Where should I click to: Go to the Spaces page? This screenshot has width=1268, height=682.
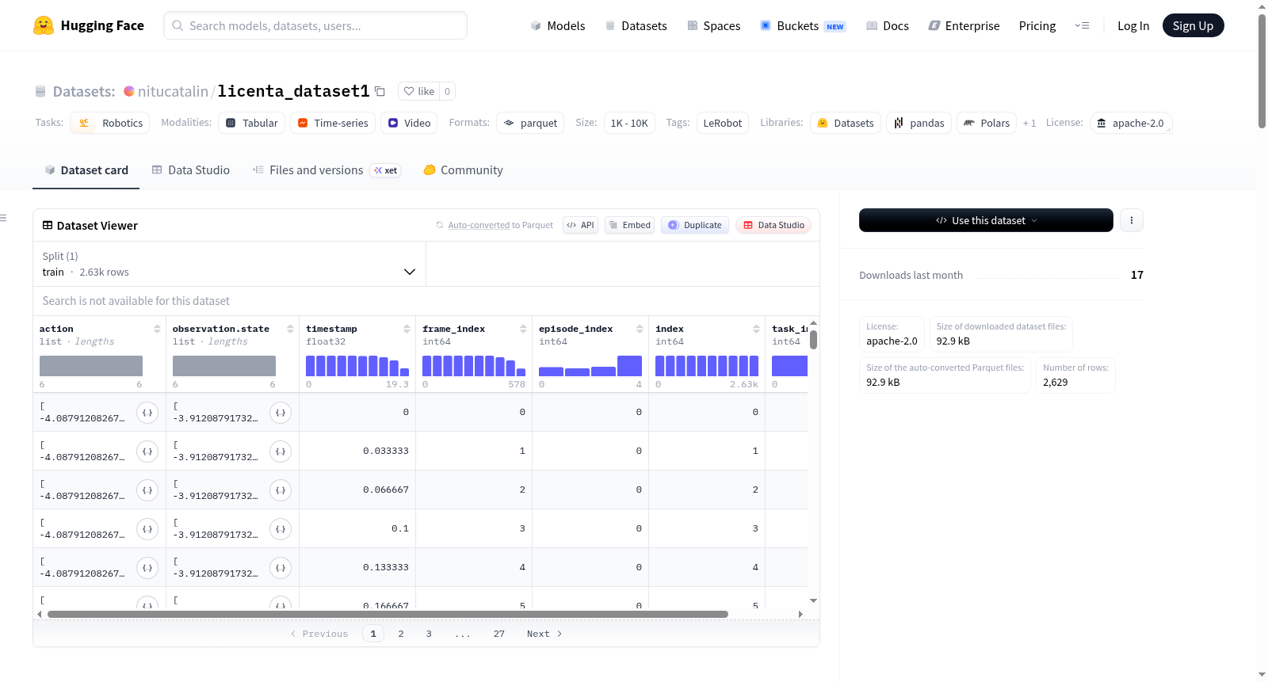point(713,26)
